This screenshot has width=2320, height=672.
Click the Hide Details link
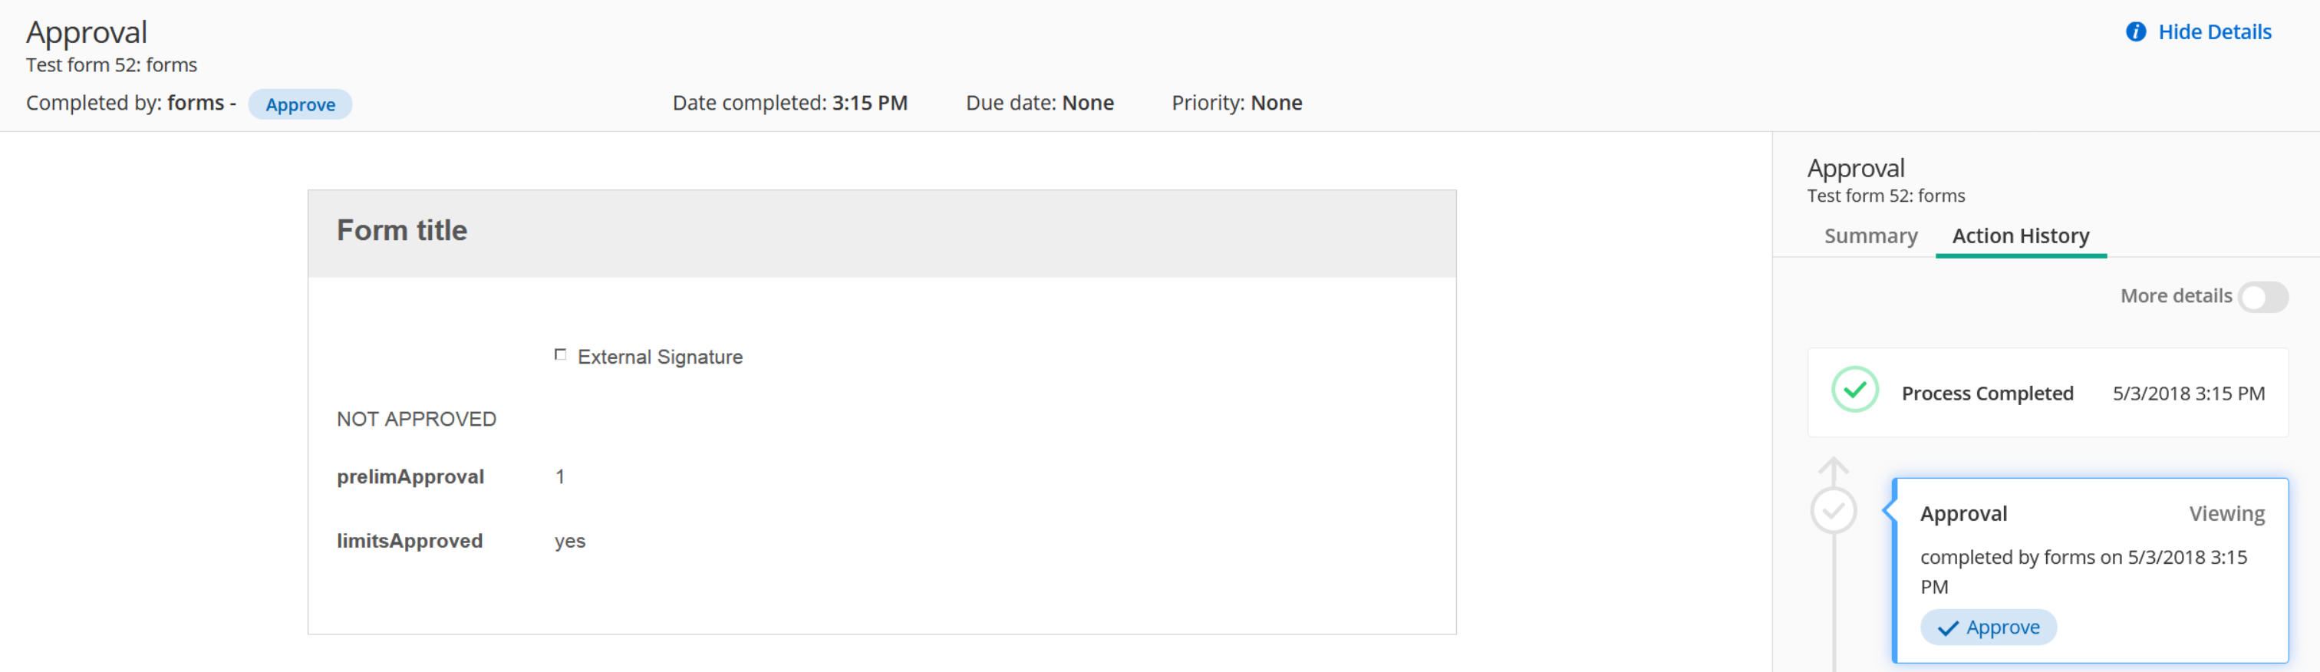pos(2215,32)
